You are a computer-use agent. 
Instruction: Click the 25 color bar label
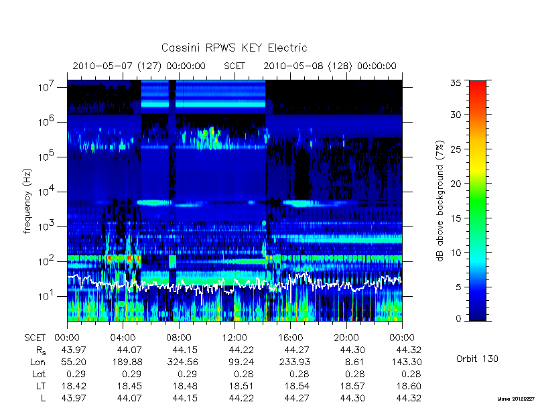coord(456,149)
